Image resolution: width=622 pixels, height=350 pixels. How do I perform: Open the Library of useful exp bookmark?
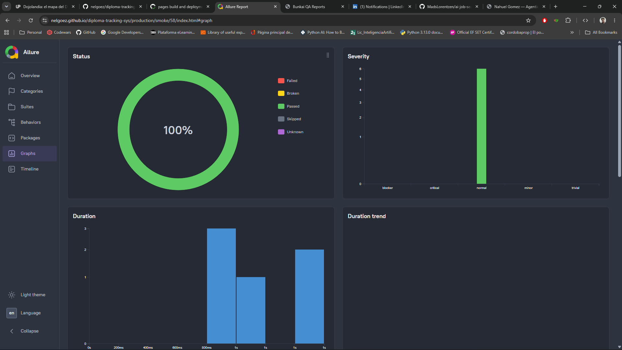223,32
